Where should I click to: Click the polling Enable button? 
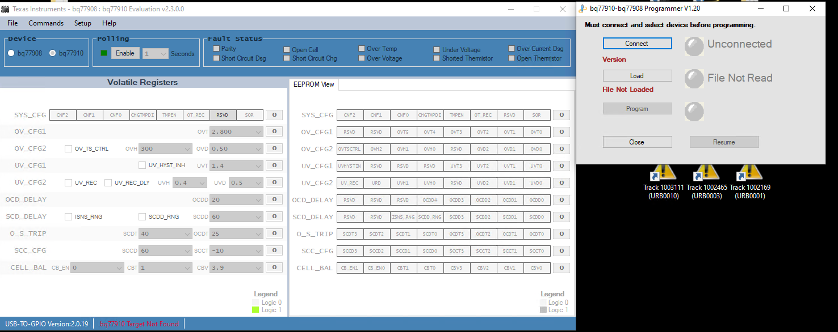click(125, 53)
